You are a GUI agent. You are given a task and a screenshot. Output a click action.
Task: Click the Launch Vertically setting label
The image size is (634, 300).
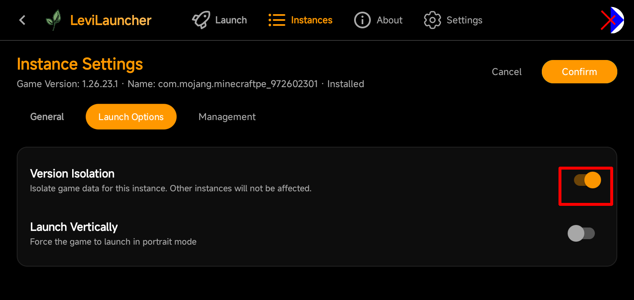click(74, 227)
